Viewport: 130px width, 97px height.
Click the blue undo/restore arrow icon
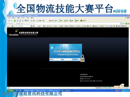(x=25, y=21)
